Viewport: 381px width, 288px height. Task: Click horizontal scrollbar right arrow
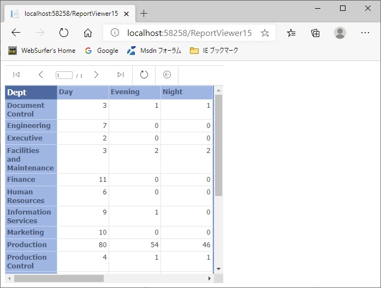pos(210,279)
